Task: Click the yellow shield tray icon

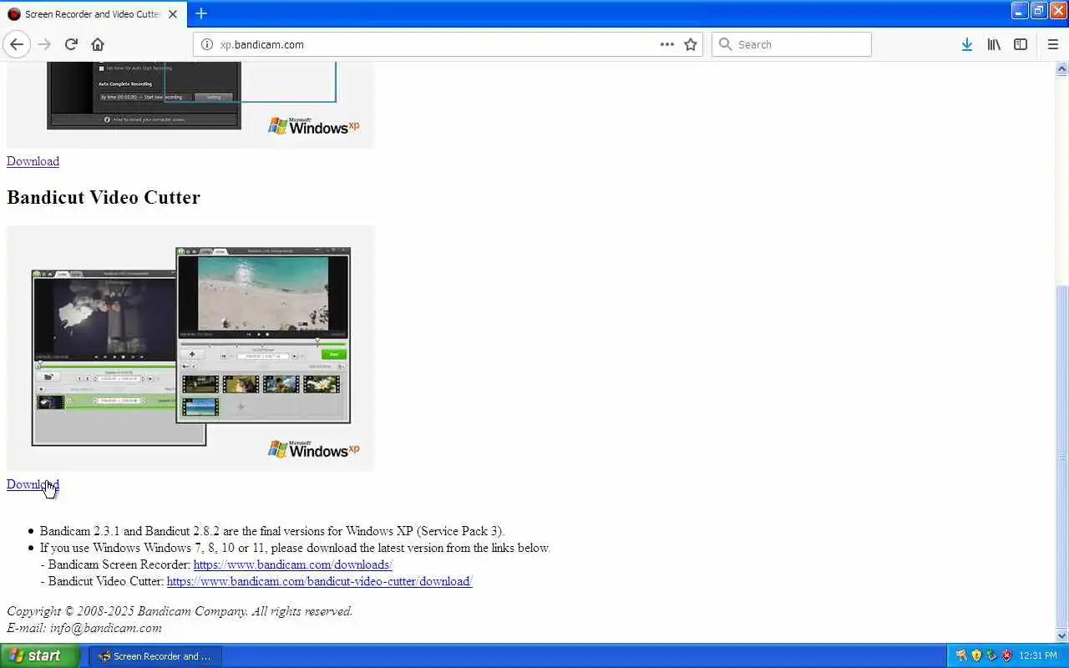Action: click(x=976, y=655)
